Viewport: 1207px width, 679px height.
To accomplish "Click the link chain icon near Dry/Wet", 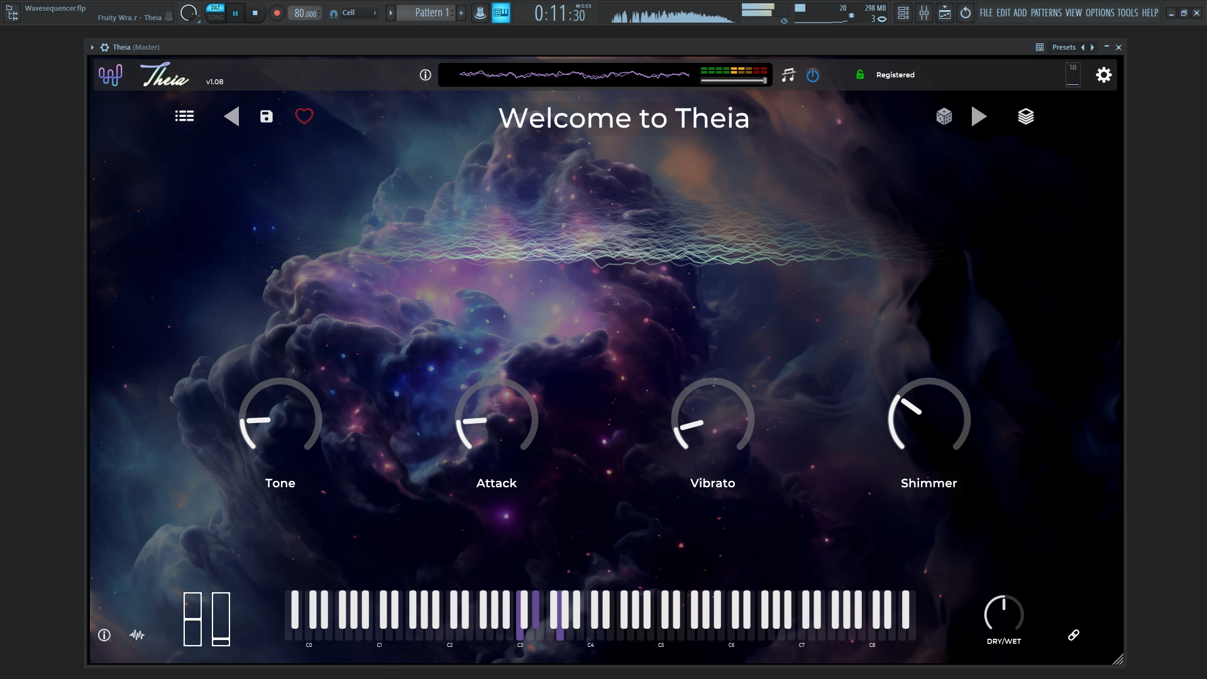I will coord(1074,635).
